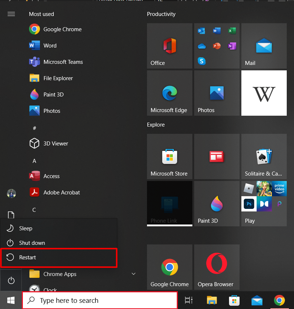This screenshot has height=309, width=294.
Task: Open the Solitaire & Casual Games tile
Action: click(264, 156)
